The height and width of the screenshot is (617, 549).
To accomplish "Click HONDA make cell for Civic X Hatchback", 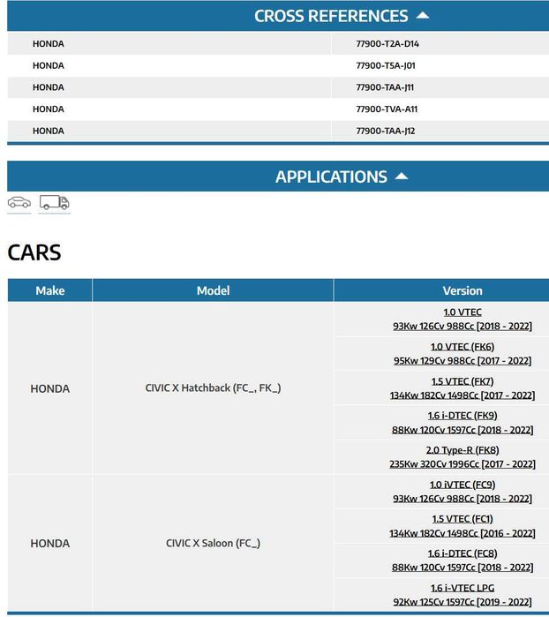I will pyautogui.click(x=50, y=388).
